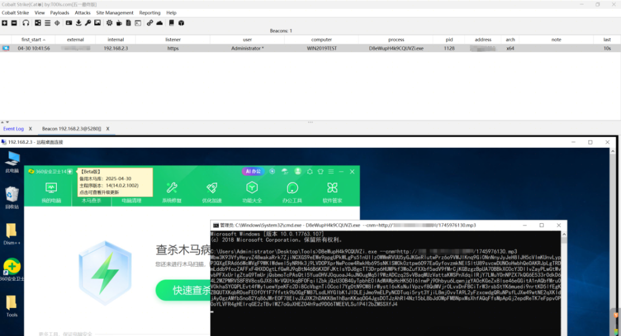The height and width of the screenshot is (336, 621).
Task: Sort by the listener column header
Action: pyautogui.click(x=173, y=40)
